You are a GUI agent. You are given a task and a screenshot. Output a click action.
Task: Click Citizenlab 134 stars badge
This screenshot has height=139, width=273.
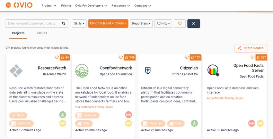tap(196, 57)
